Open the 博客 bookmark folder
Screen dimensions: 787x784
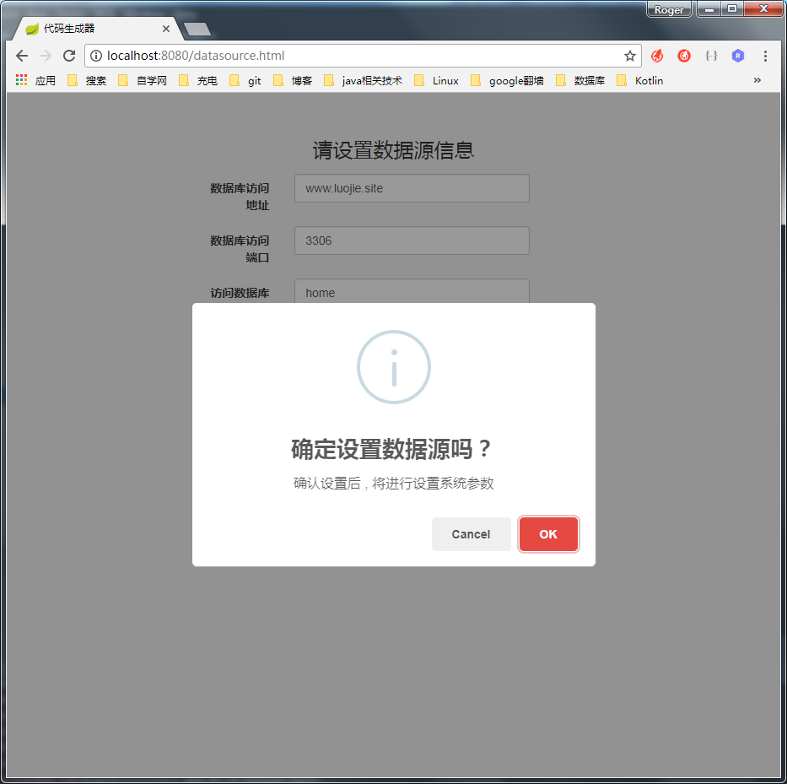tap(293, 80)
